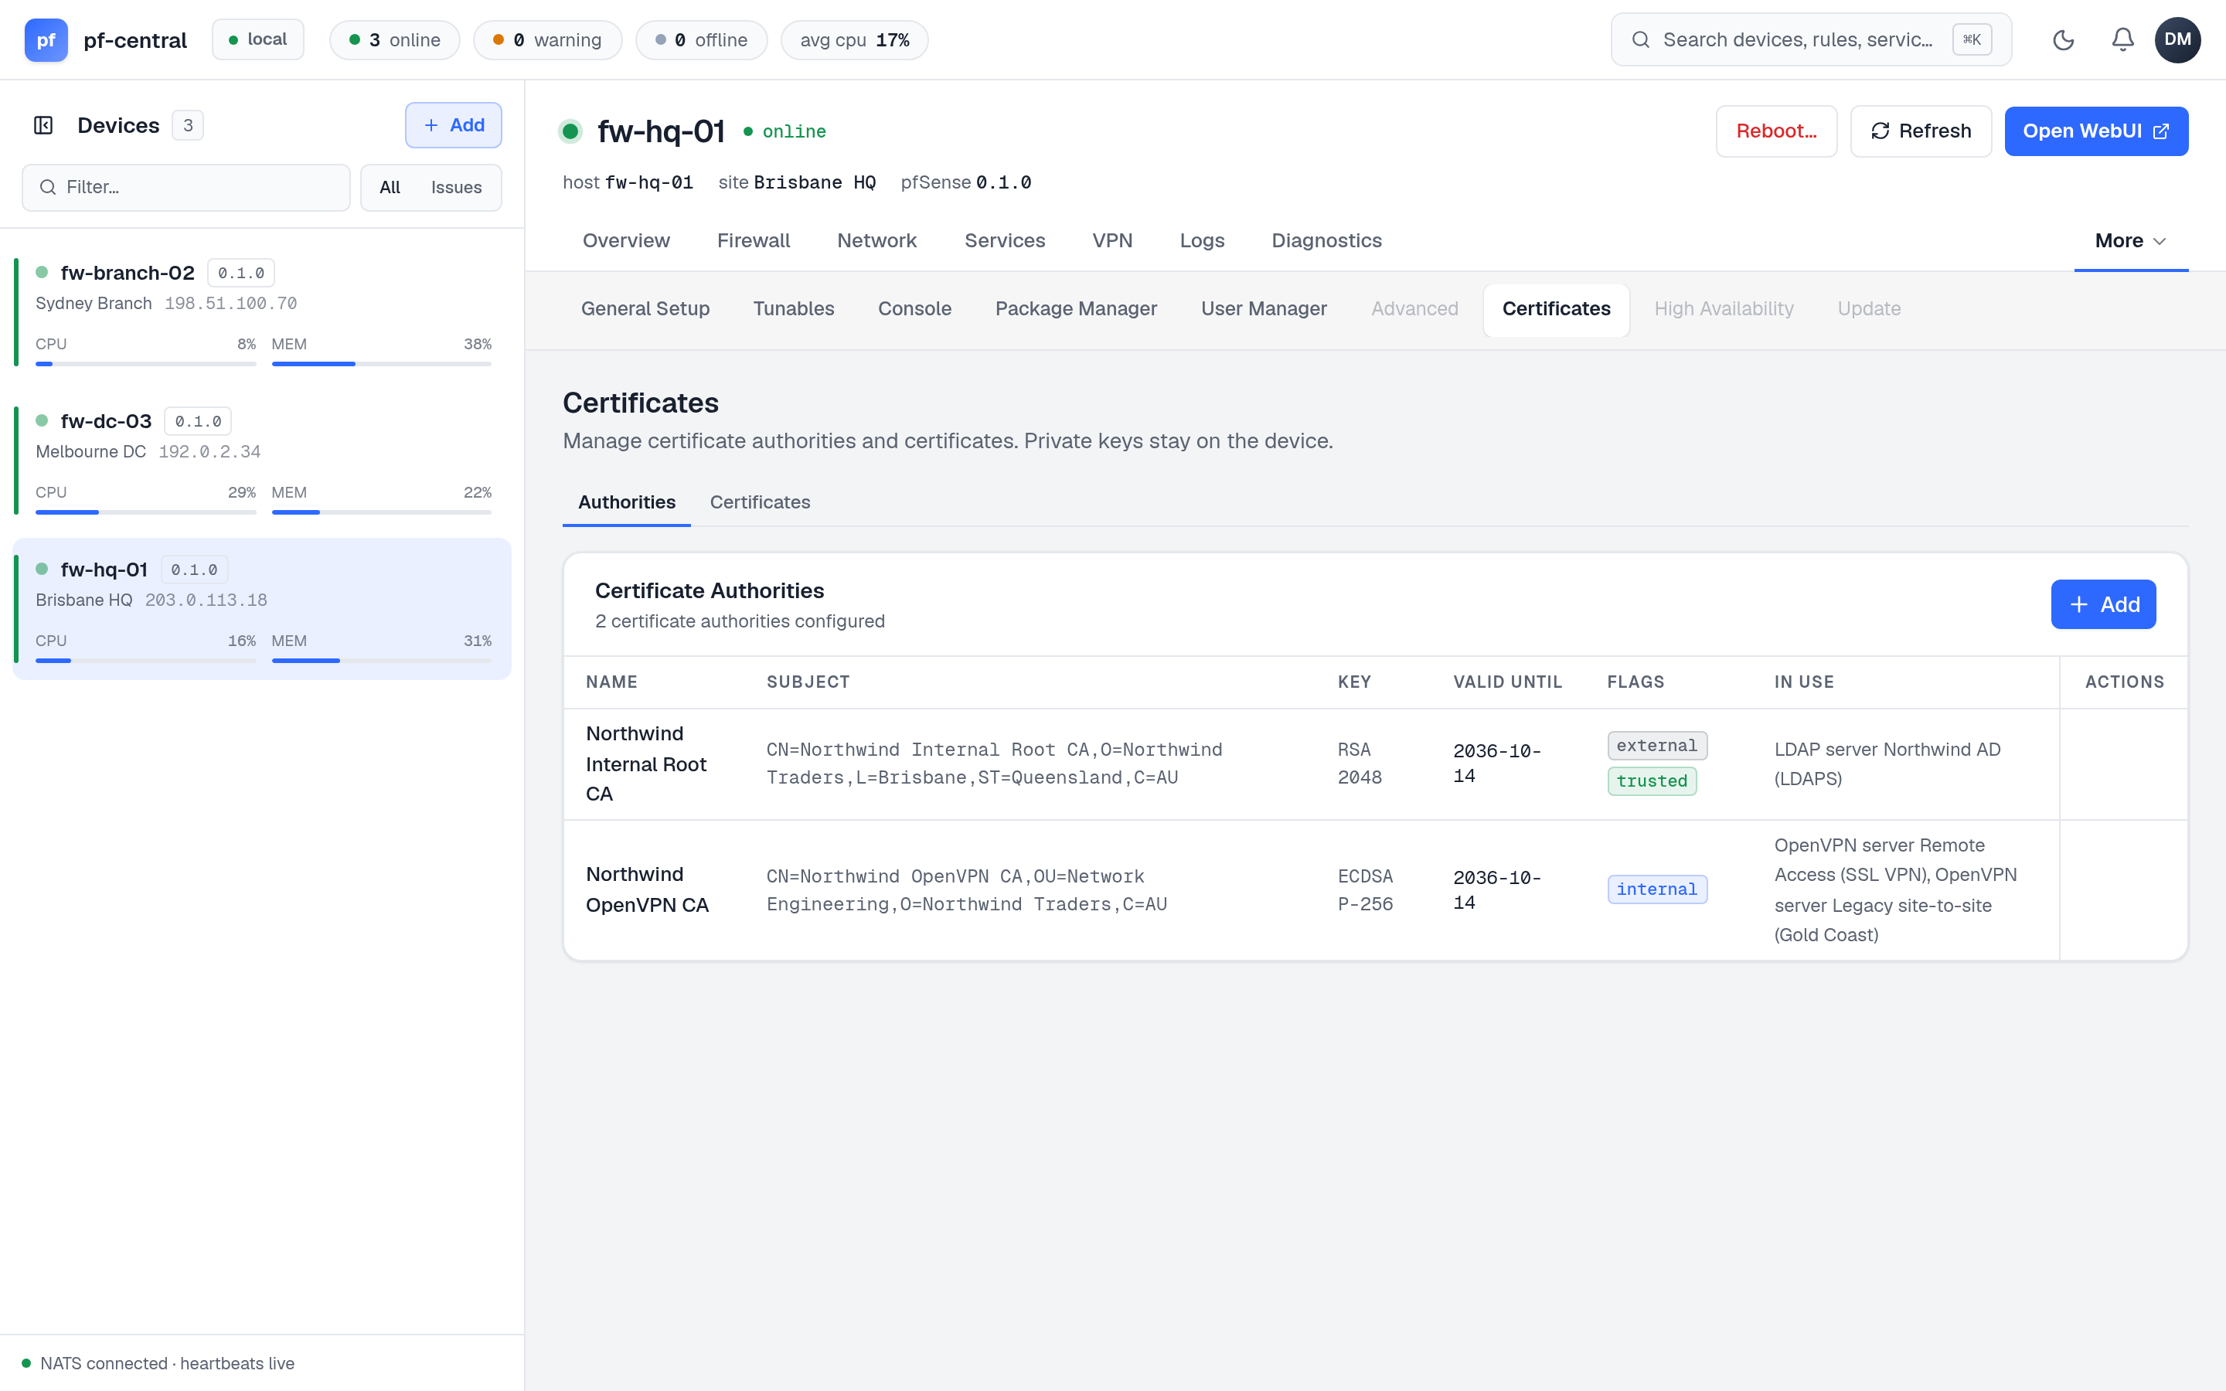Click the search magnifier icon in top bar
This screenshot has height=1391, width=2226.
pos(1640,39)
